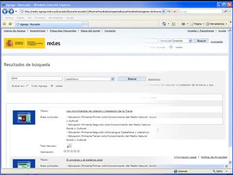Click the Buscar button beside castellano

click(x=132, y=79)
